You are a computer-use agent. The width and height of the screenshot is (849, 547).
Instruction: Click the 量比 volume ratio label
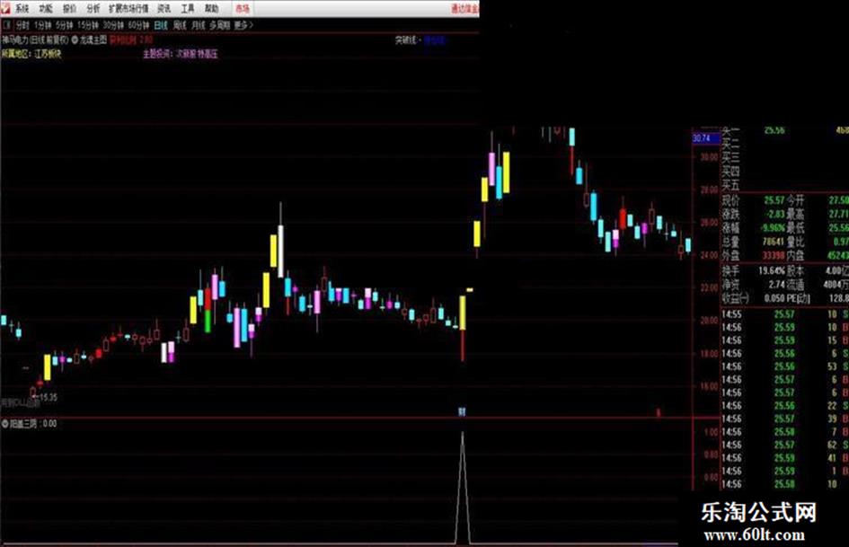(x=796, y=242)
